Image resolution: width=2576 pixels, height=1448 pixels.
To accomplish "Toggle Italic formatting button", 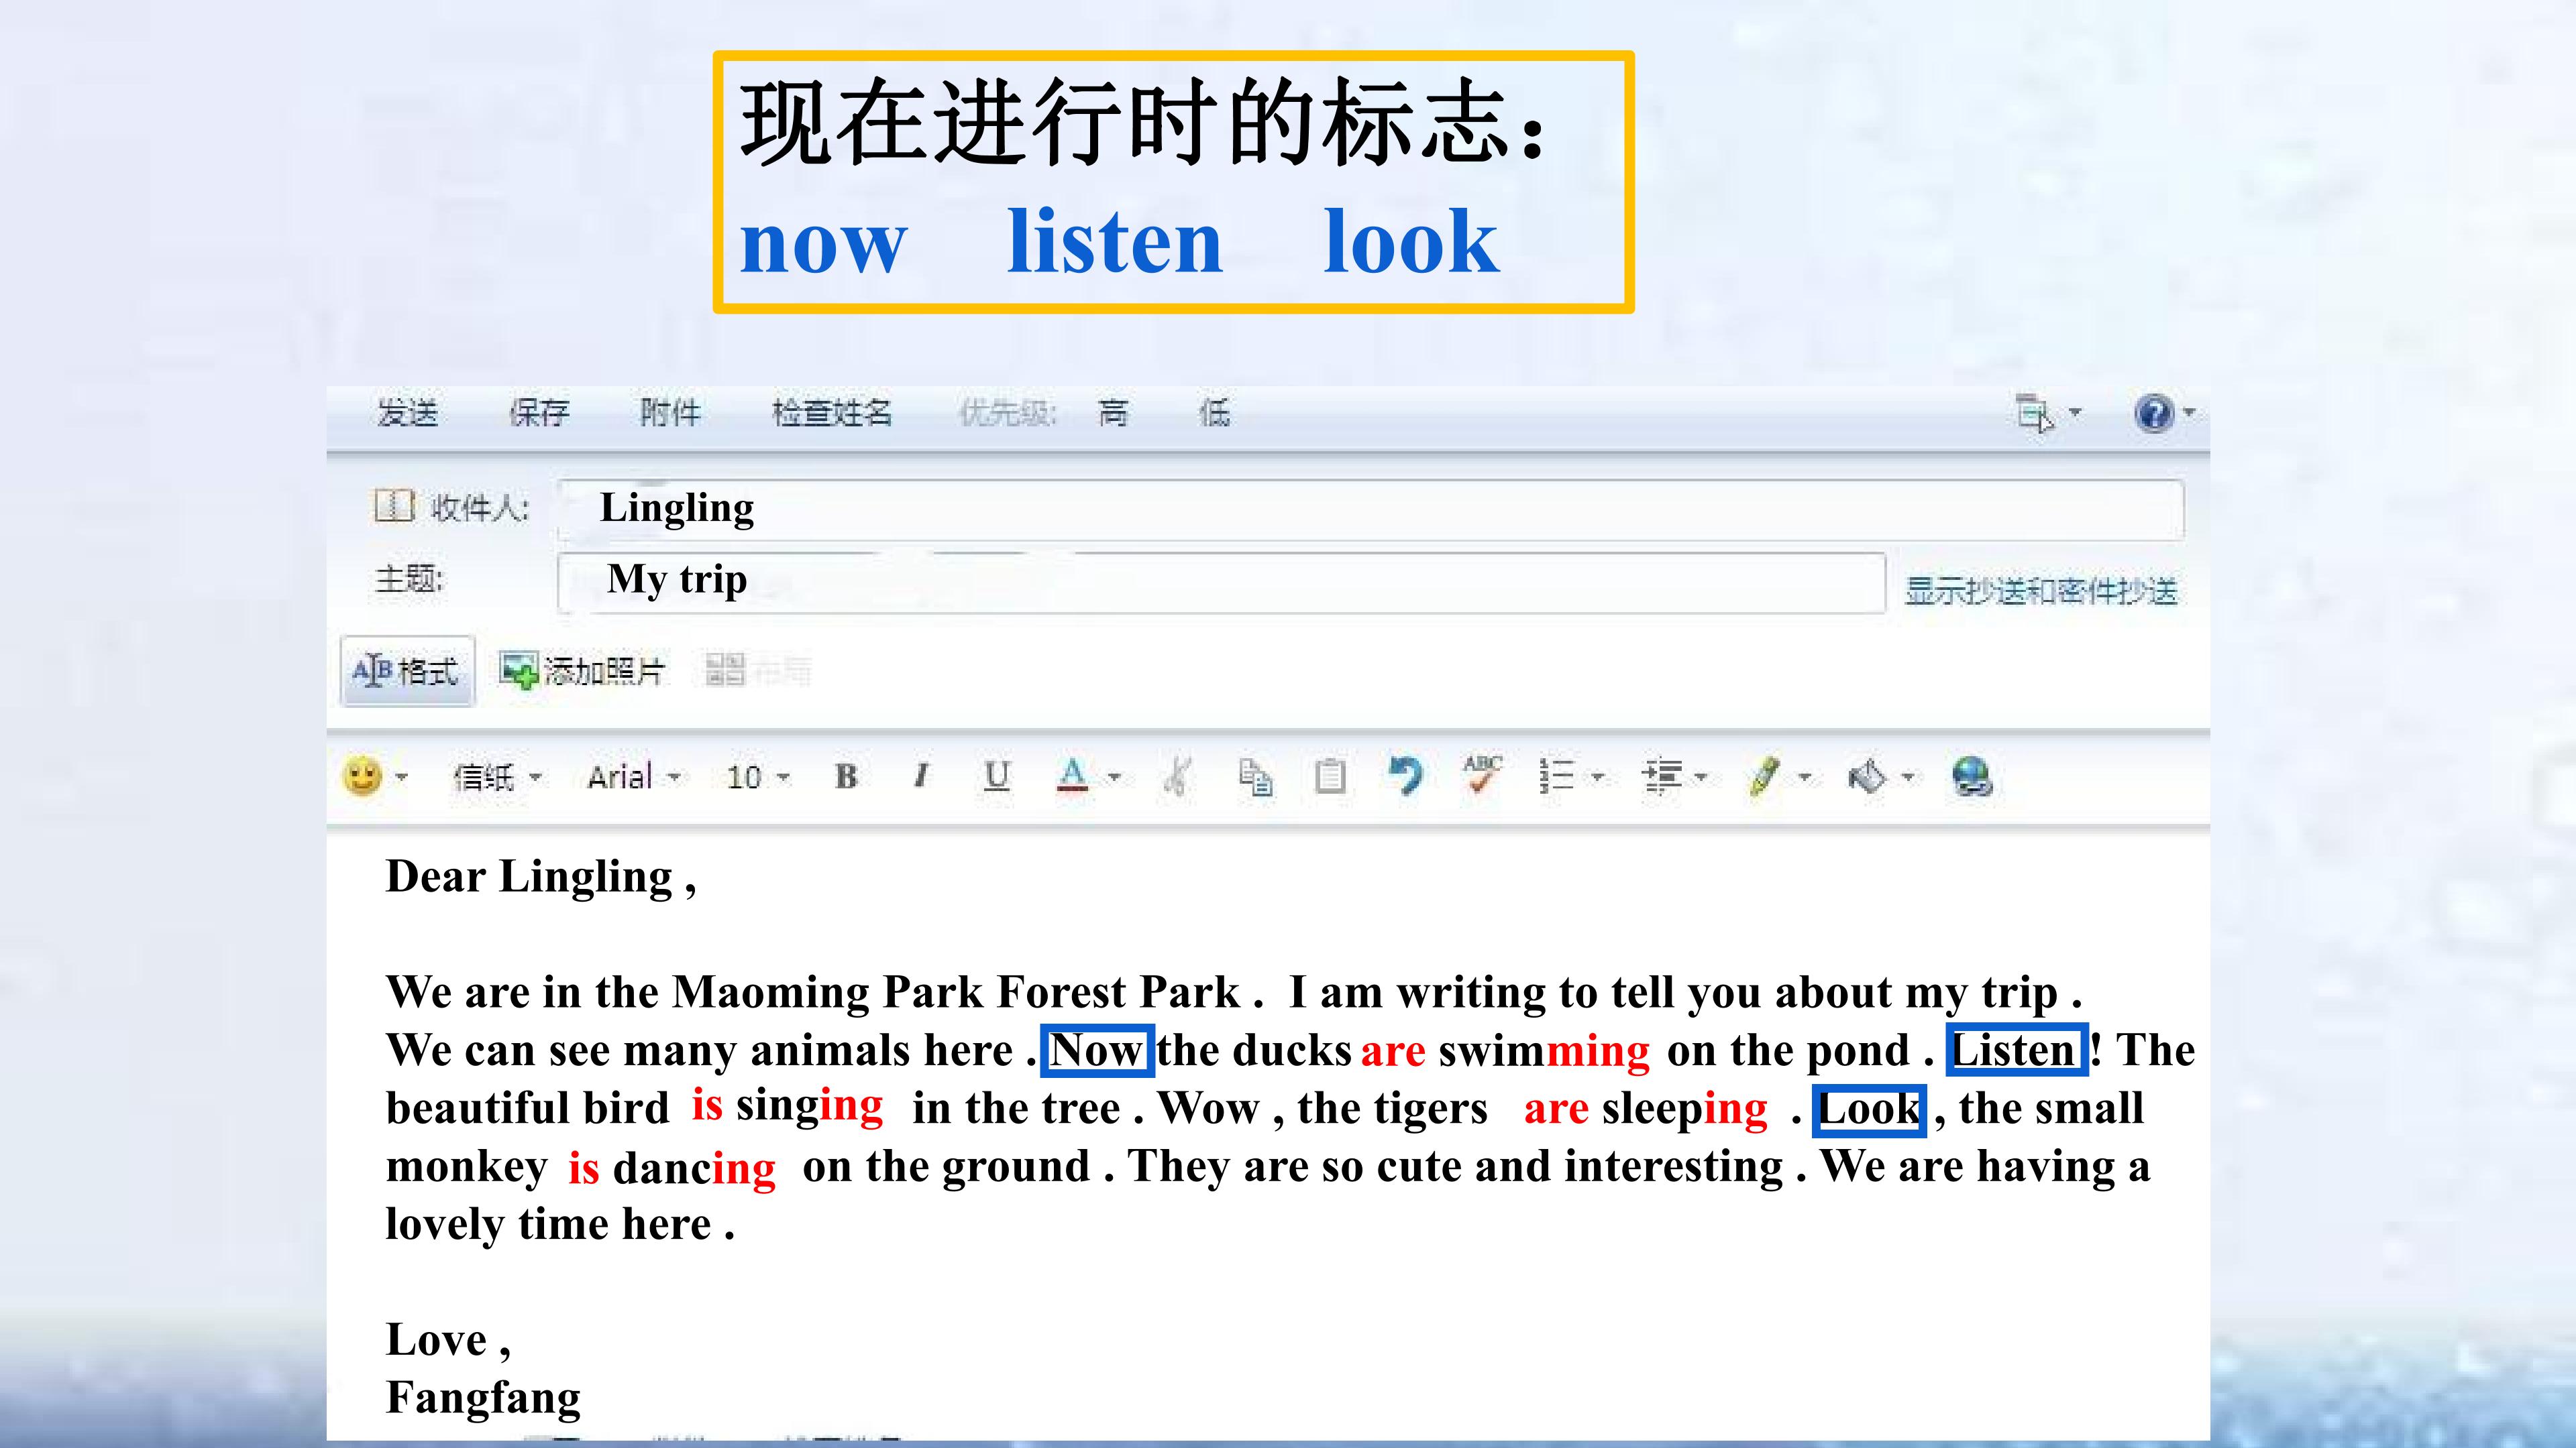I will [921, 776].
